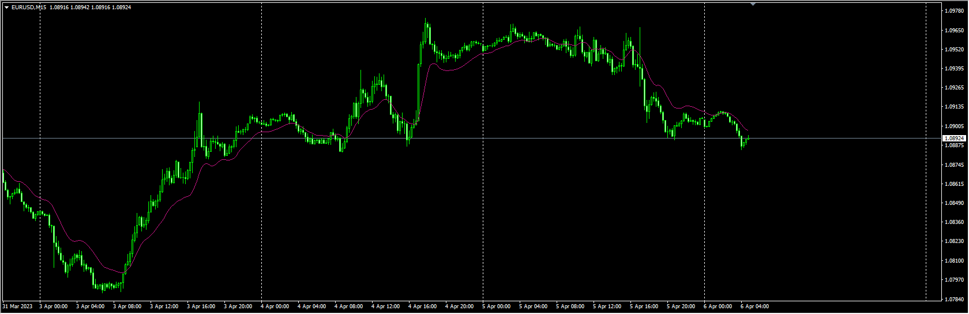Screen dimensions: 969x314
Task: Click the 1.07970 price scale label
Action: 955,280
